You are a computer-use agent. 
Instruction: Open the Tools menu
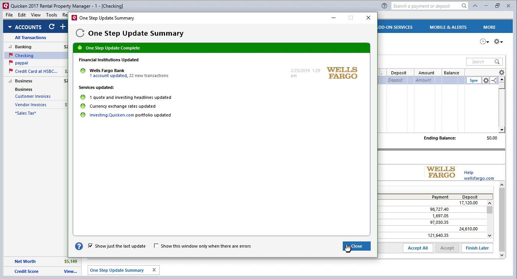(51, 15)
